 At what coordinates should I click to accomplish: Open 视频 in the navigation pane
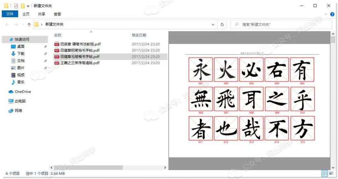[21, 75]
